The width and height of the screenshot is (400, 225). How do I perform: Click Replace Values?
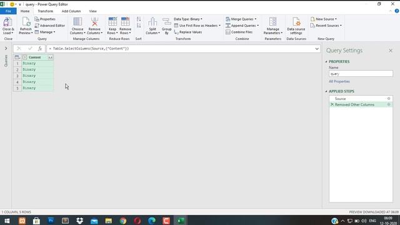[188, 32]
